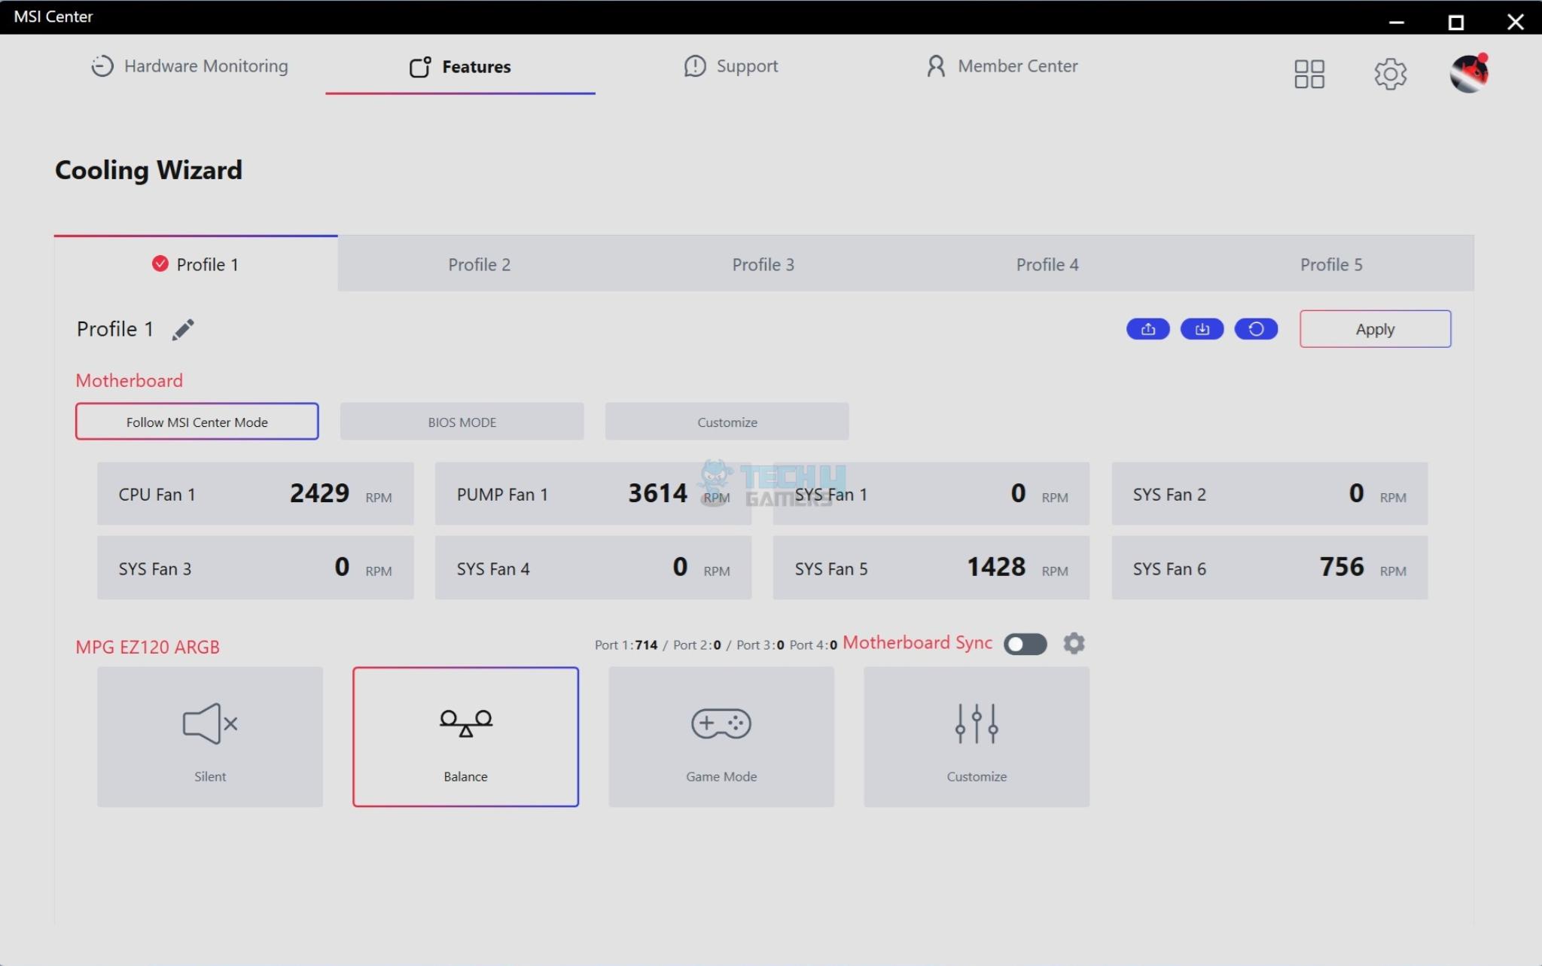Viewport: 1542px width, 966px height.
Task: Click the user avatar profile picture
Action: point(1469,74)
